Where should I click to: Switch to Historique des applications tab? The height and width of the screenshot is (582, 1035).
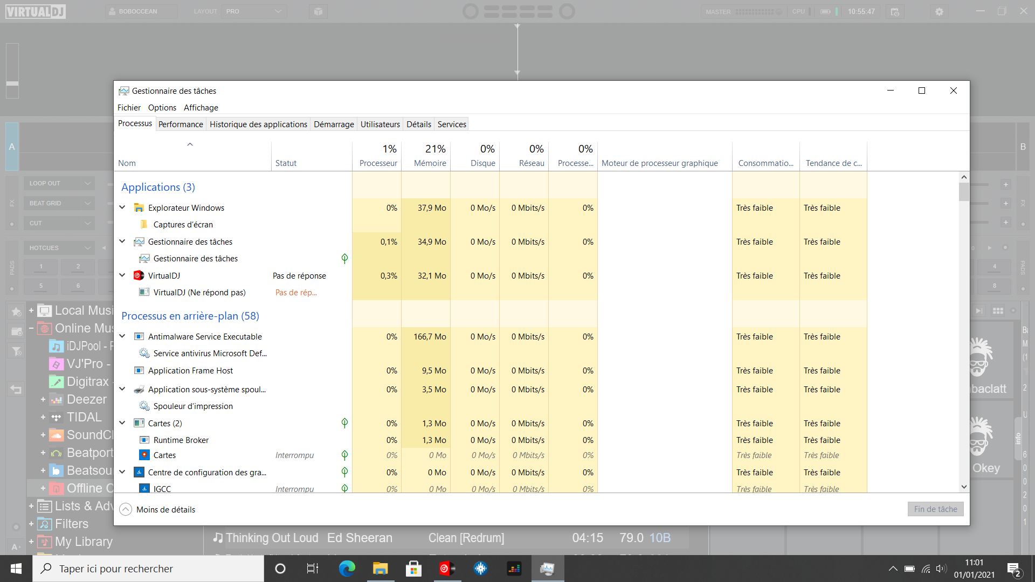(258, 124)
